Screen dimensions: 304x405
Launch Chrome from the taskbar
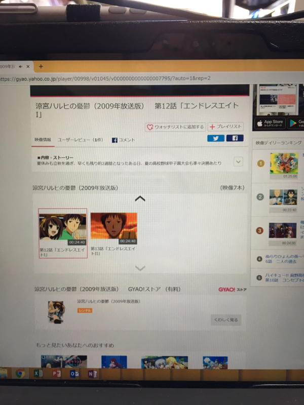click(20, 374)
